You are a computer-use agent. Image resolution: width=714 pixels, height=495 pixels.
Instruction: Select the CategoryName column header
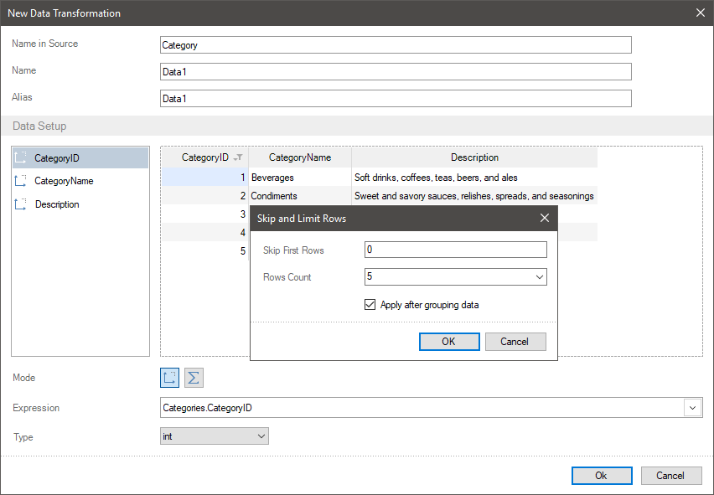(300, 157)
